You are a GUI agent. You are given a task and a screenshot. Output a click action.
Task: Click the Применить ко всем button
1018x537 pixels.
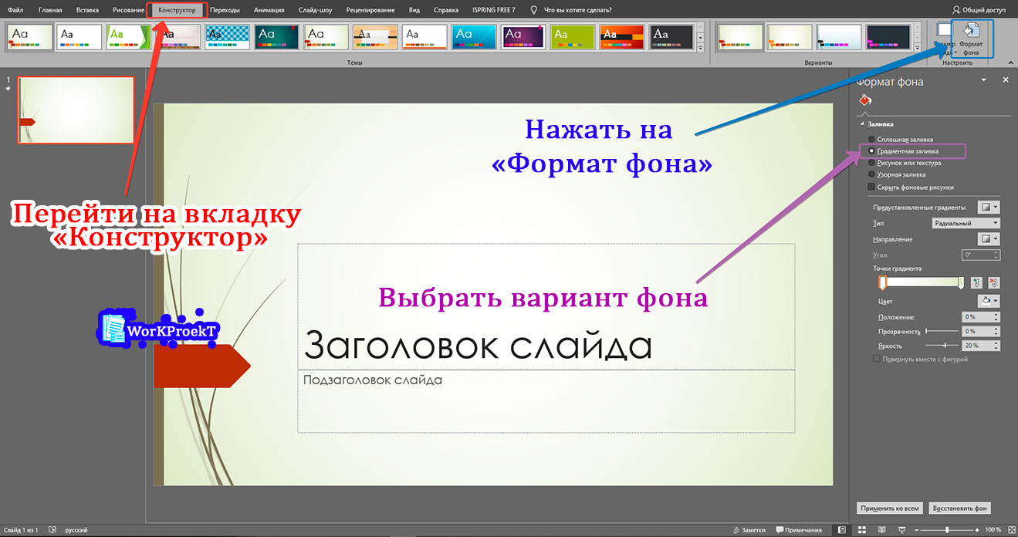pos(889,508)
